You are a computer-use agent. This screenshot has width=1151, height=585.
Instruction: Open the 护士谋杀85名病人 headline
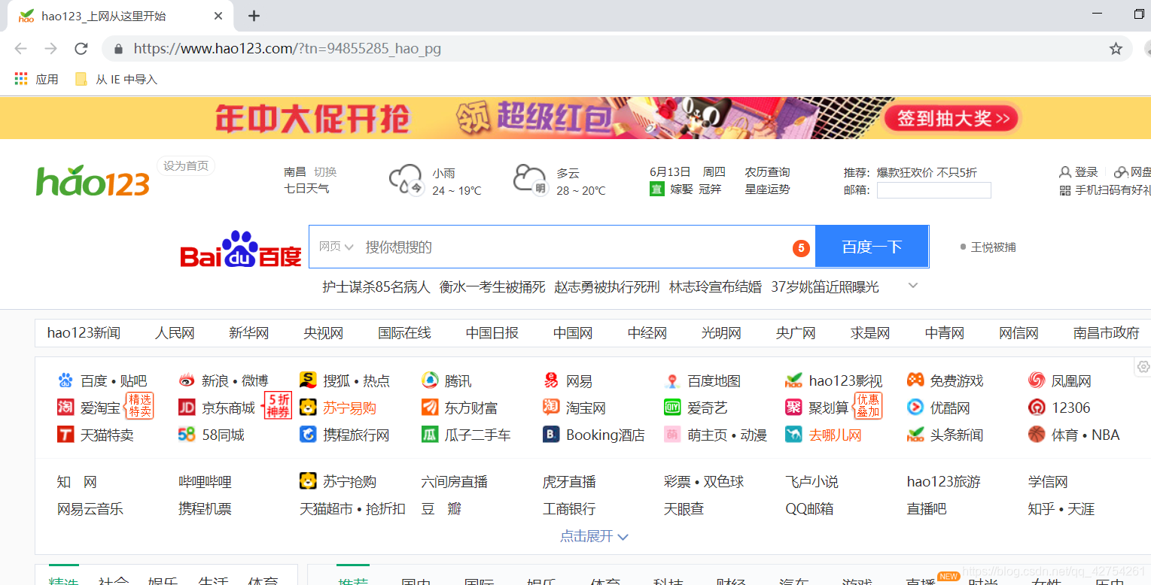coord(376,286)
